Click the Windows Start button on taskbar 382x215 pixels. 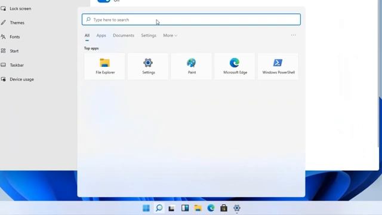click(x=146, y=208)
